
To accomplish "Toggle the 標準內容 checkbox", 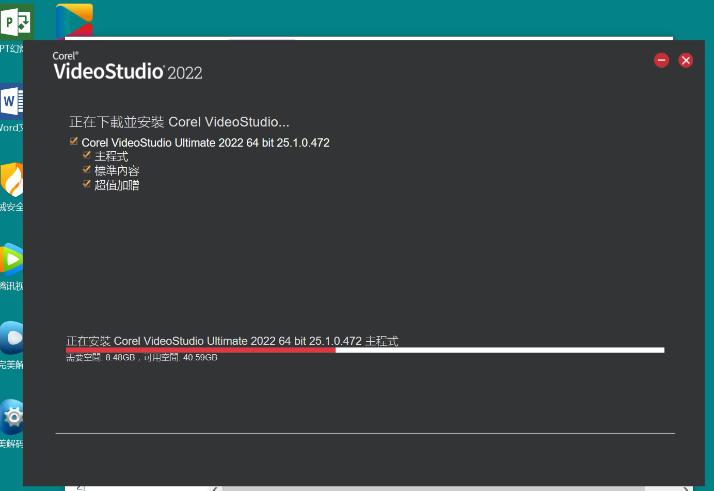I will (x=87, y=169).
